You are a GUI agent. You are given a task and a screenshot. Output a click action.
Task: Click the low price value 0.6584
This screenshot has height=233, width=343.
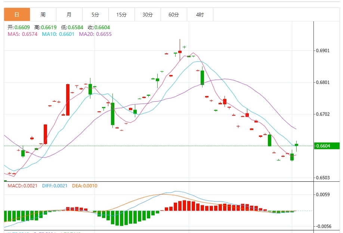(x=75, y=27)
